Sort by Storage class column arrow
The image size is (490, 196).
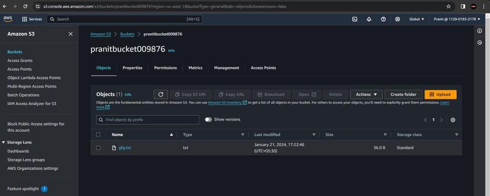coord(457,134)
